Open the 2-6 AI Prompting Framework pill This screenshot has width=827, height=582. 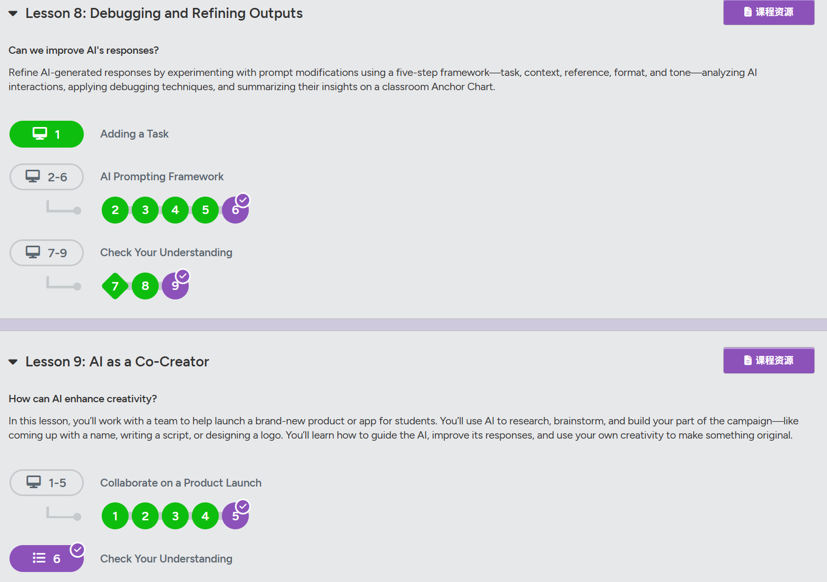pos(46,177)
